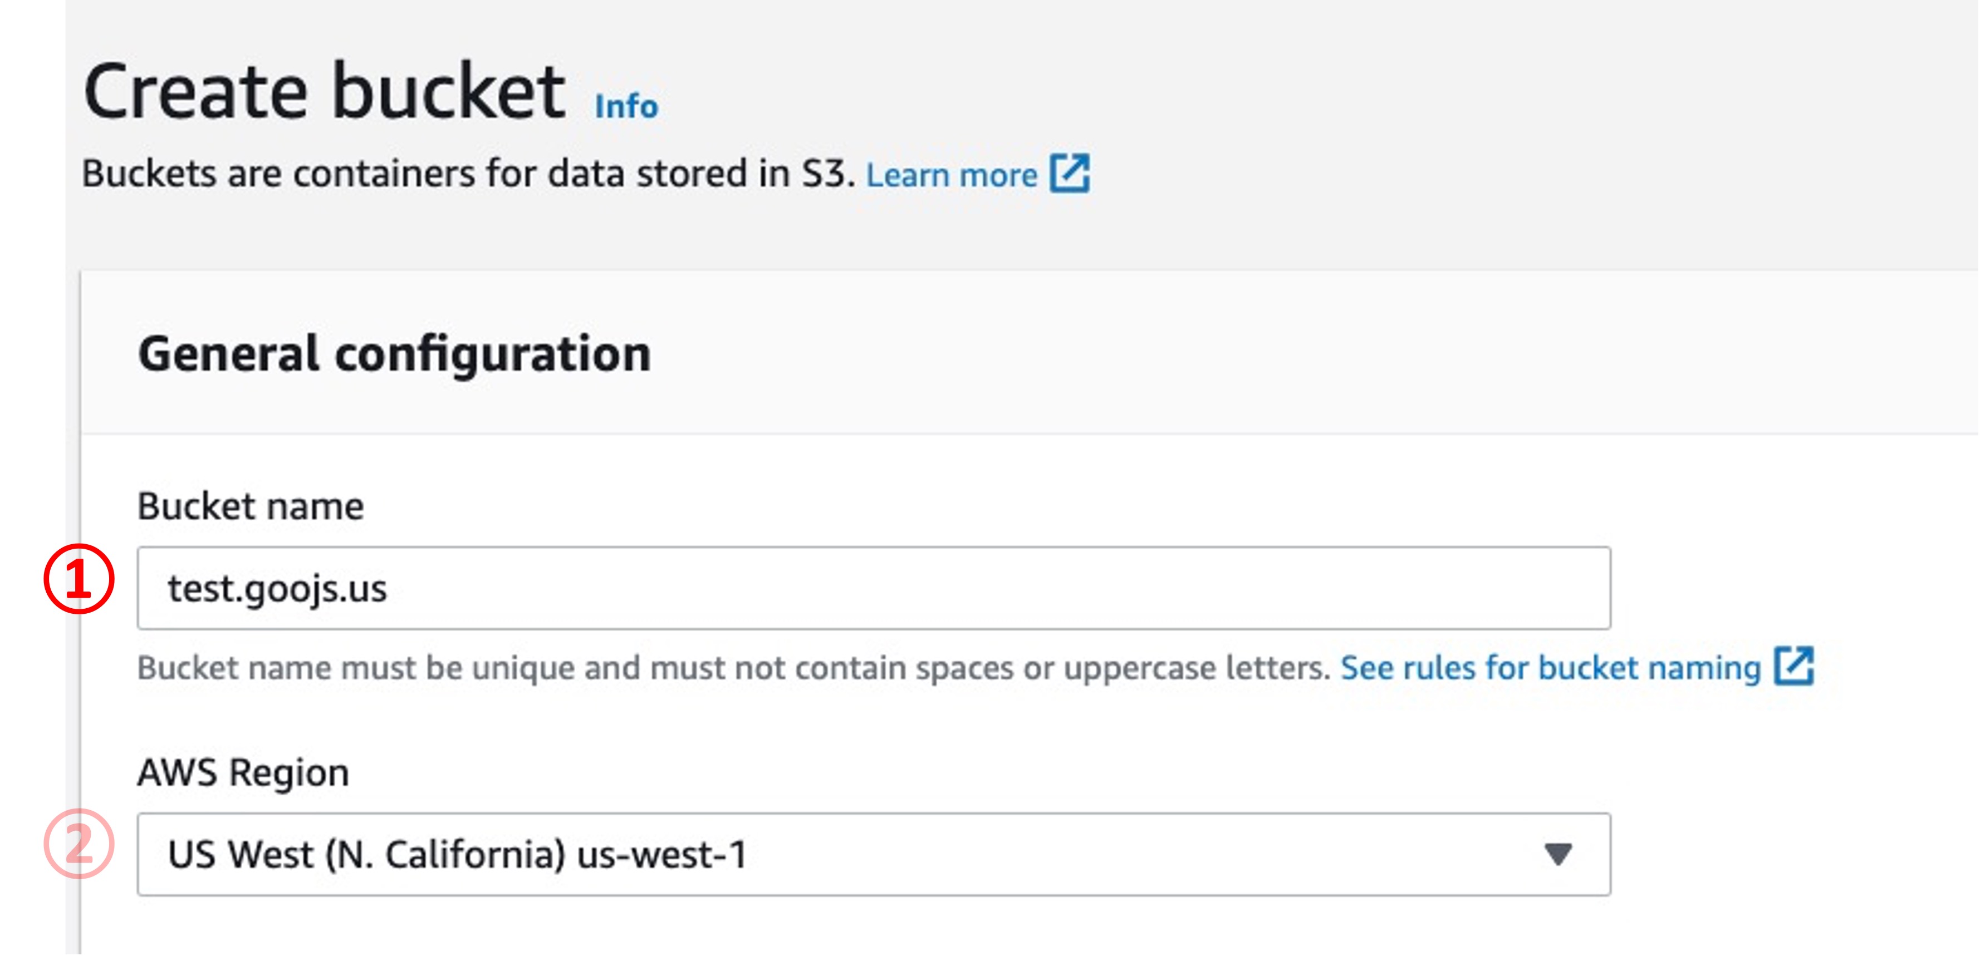Image resolution: width=1980 pixels, height=956 pixels.
Task: Click the General configuration section header
Action: tap(394, 354)
